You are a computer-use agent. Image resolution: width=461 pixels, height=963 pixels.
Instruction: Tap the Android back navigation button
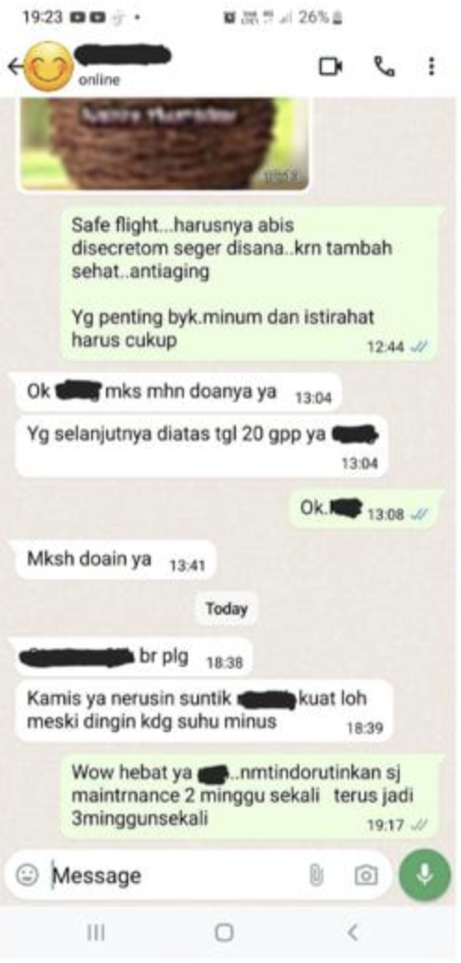click(x=352, y=933)
